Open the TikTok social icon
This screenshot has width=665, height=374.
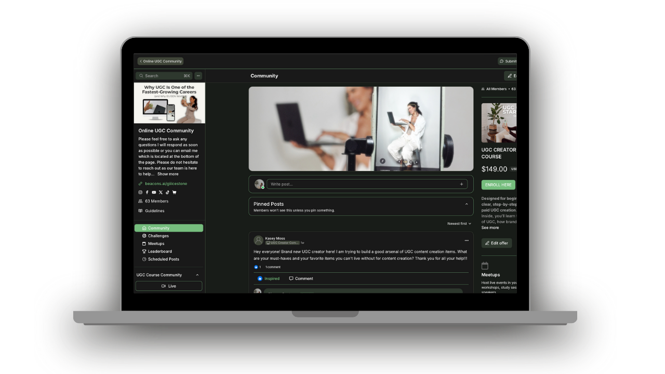[167, 192]
